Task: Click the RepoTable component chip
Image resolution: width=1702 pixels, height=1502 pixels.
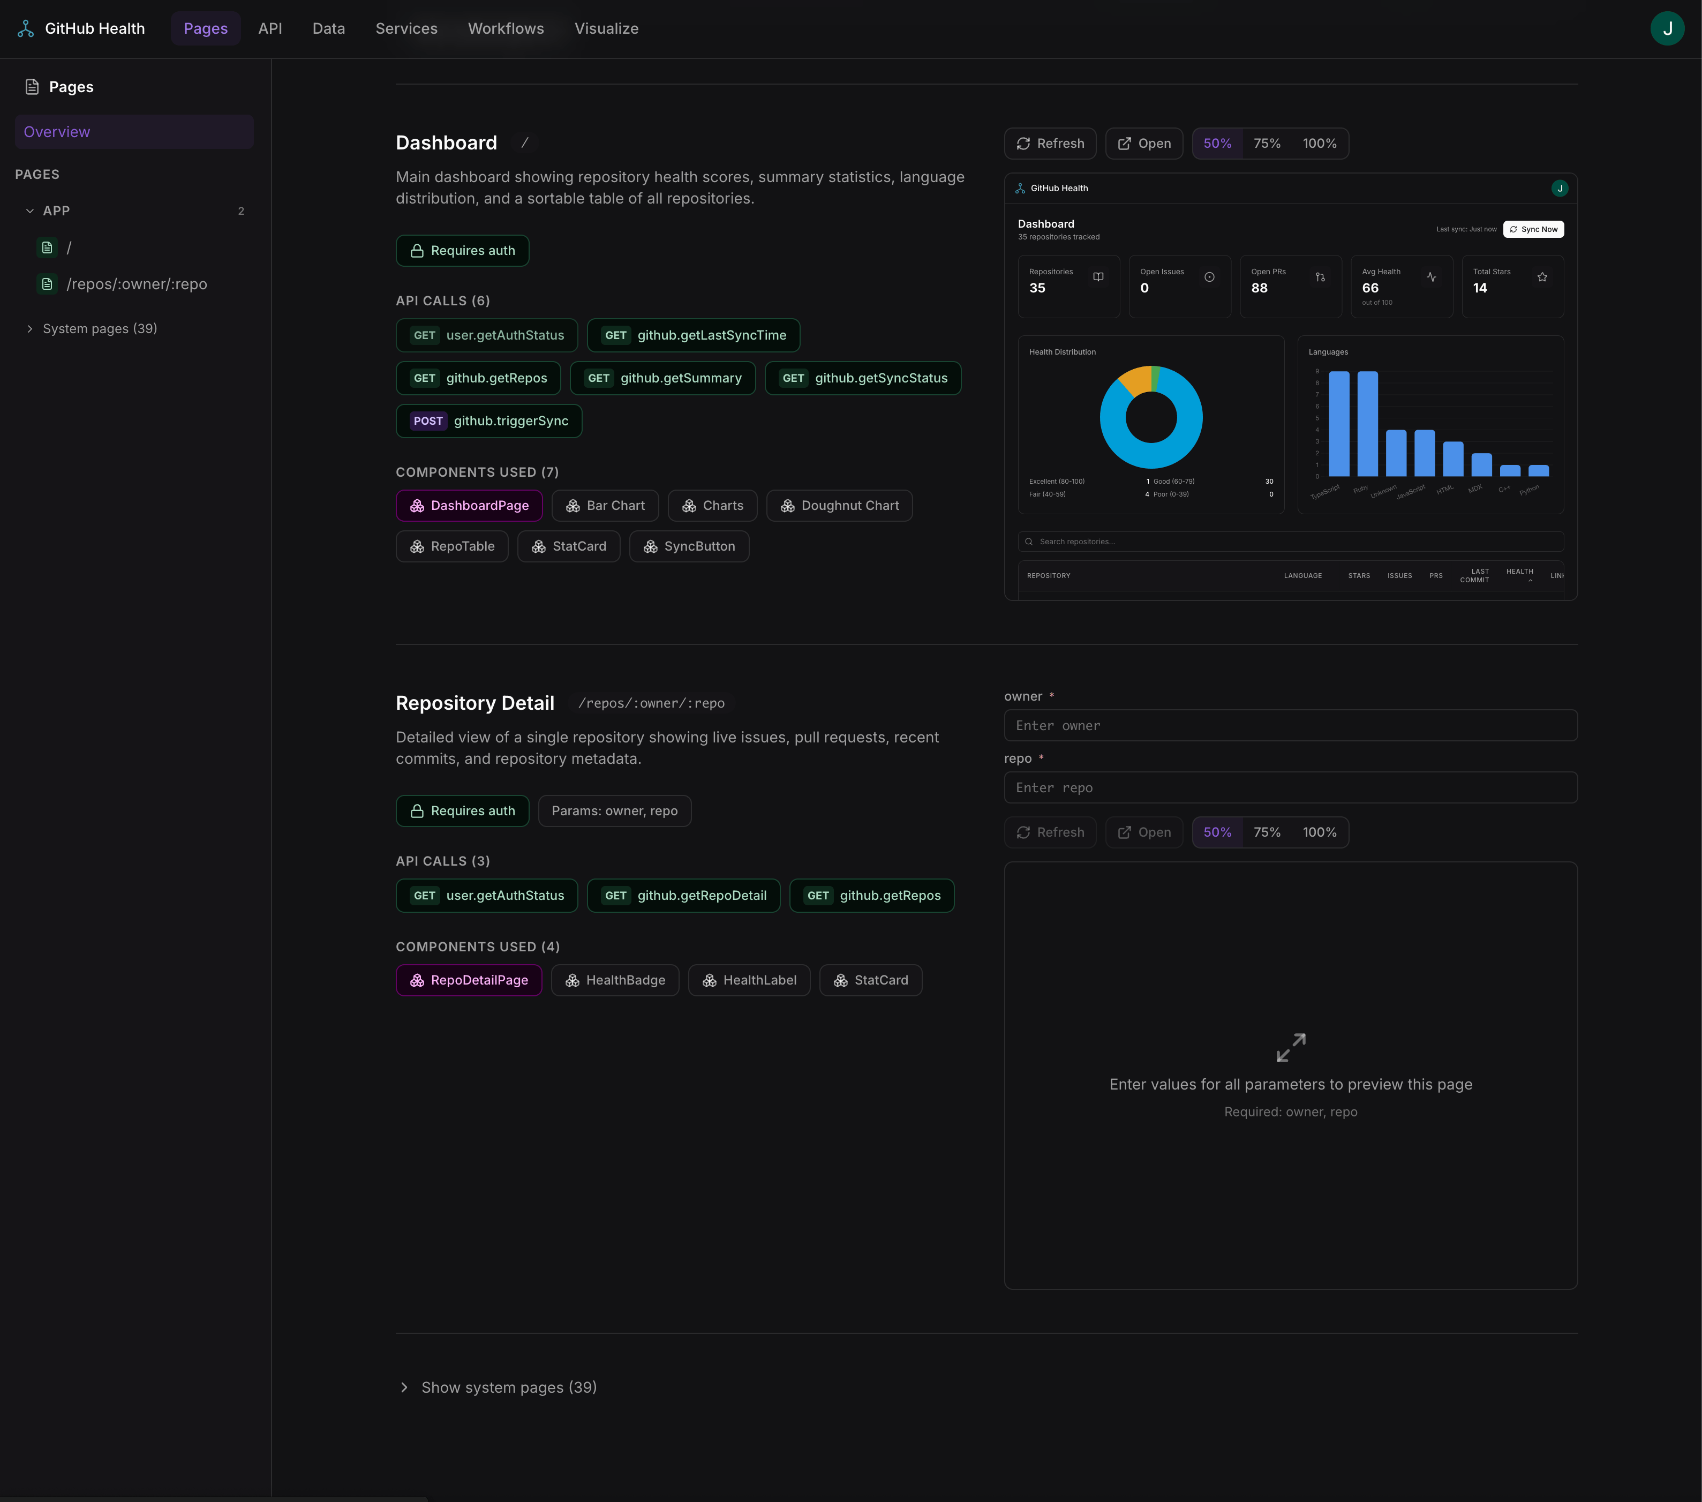Action: (x=452, y=546)
